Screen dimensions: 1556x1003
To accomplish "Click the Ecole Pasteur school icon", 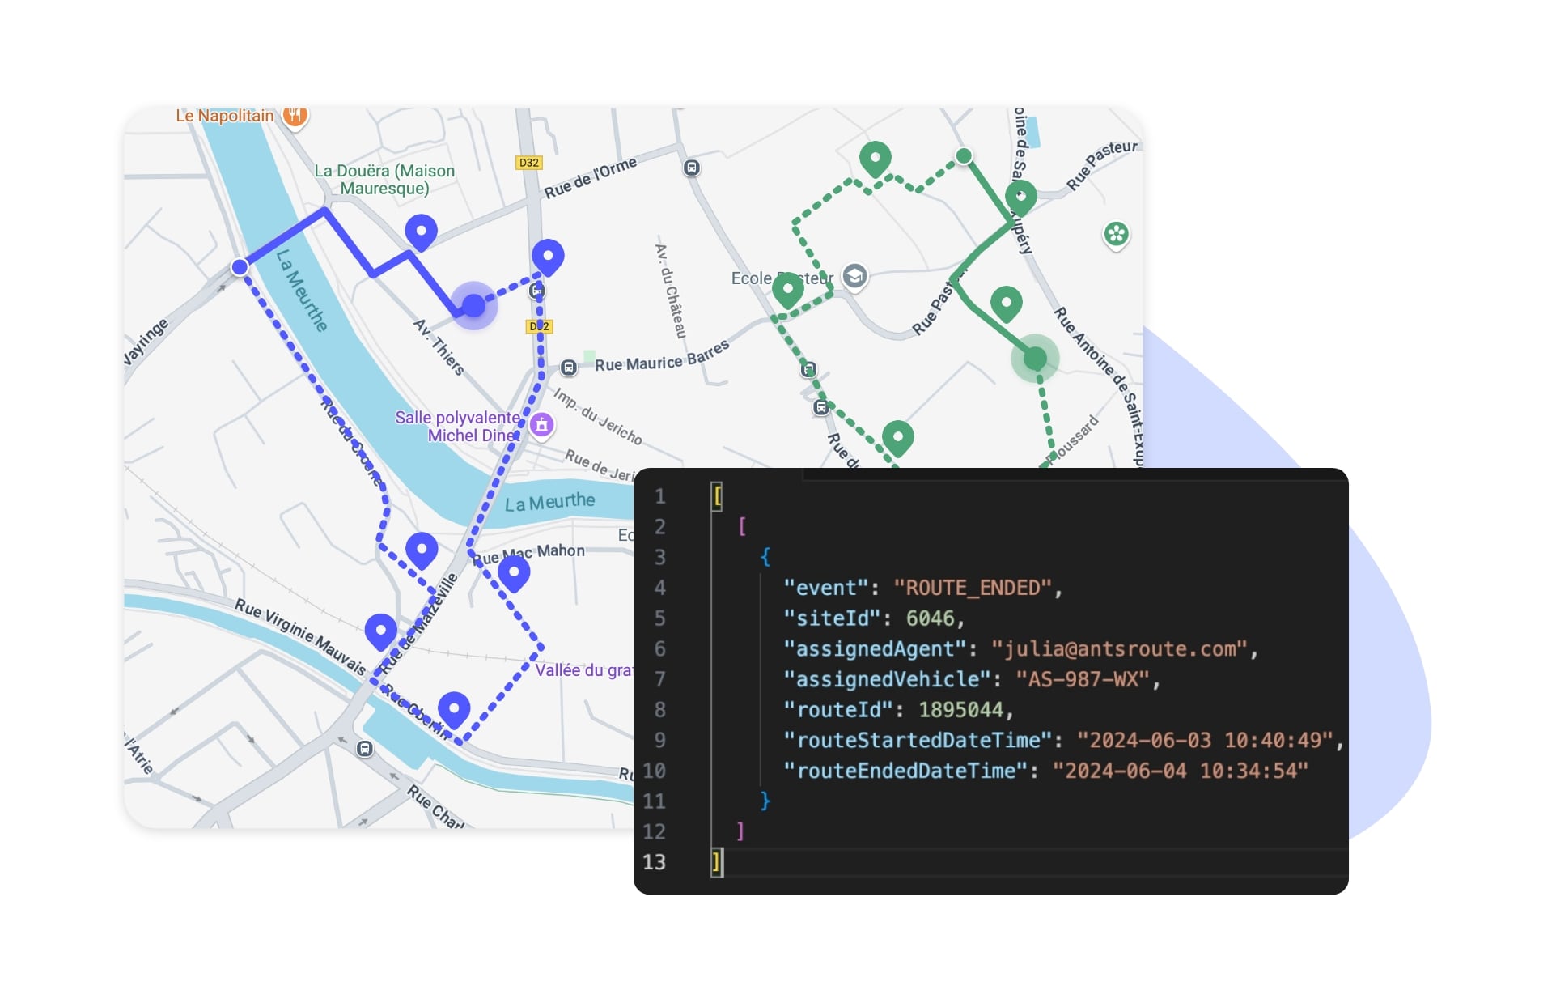I will pyautogui.click(x=854, y=277).
